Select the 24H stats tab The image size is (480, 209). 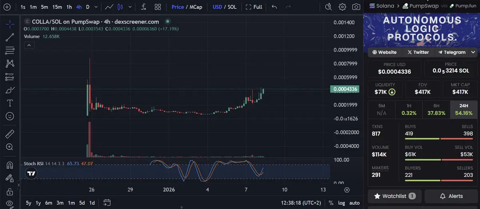(464, 110)
